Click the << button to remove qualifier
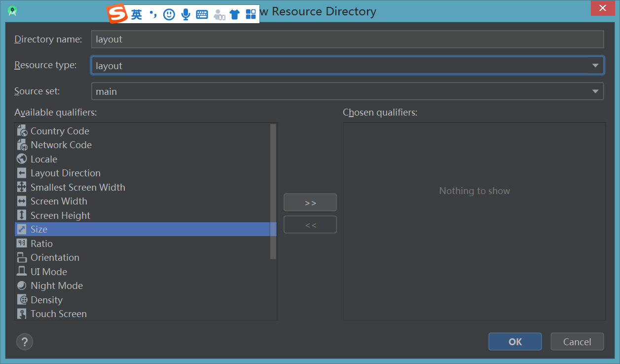Screen dimensions: 620x364 310,224
